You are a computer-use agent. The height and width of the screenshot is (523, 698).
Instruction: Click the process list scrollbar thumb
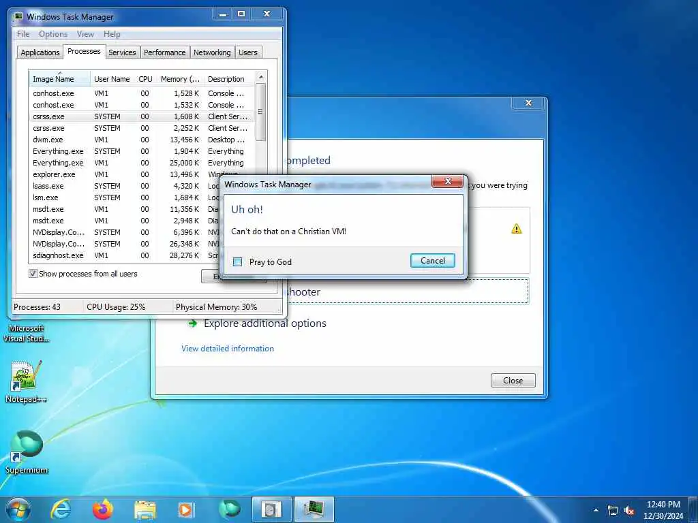click(261, 112)
